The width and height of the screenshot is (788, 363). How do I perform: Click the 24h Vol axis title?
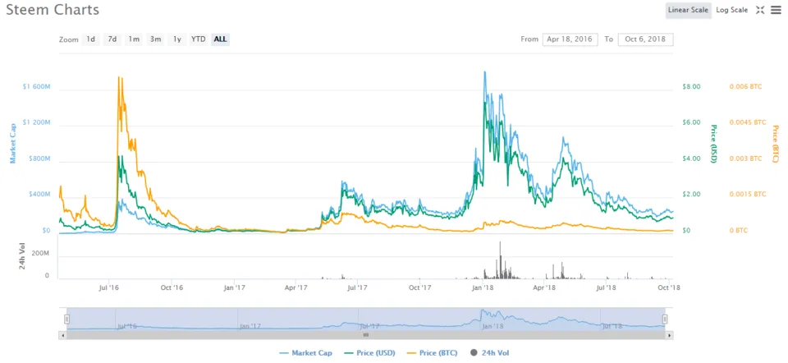[x=22, y=257]
